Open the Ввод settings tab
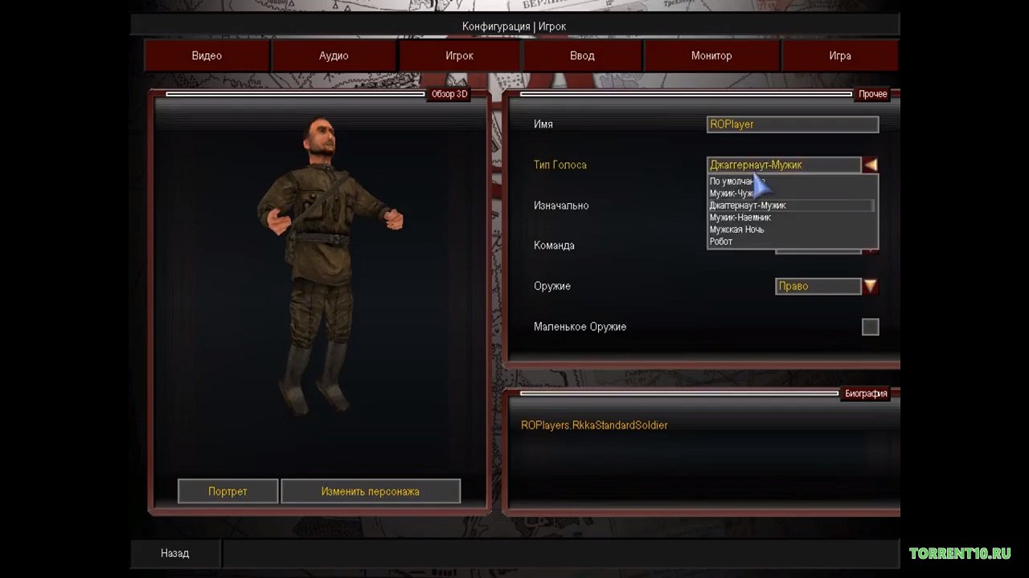This screenshot has height=578, width=1029. pyautogui.click(x=582, y=56)
